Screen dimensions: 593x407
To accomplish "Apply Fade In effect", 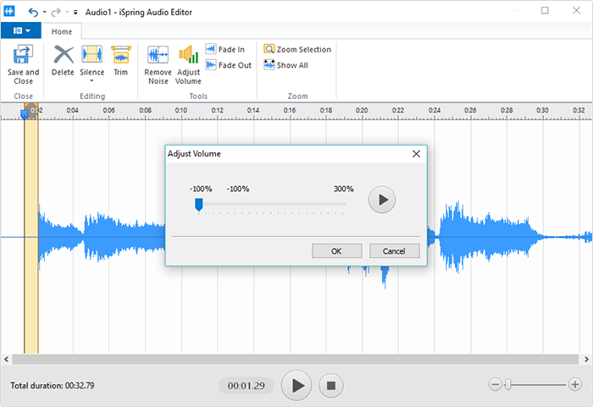I will (x=225, y=49).
